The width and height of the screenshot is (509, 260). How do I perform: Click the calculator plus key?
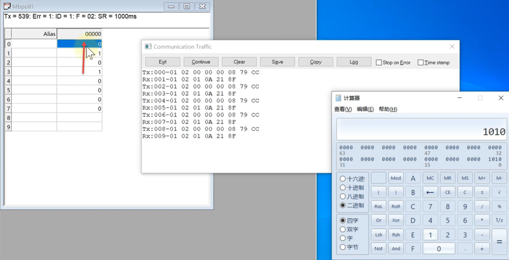[x=482, y=249]
